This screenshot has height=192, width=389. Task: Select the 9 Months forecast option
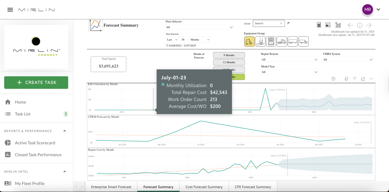(229, 55)
